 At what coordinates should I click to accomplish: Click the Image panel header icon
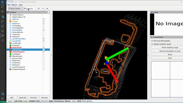[x=152, y=12]
